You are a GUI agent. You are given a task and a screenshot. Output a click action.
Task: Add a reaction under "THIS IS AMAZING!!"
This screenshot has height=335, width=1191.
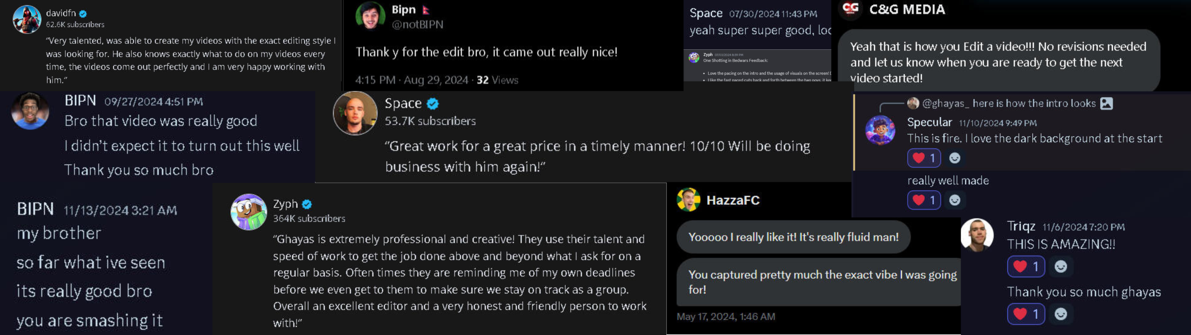[x=1061, y=266]
